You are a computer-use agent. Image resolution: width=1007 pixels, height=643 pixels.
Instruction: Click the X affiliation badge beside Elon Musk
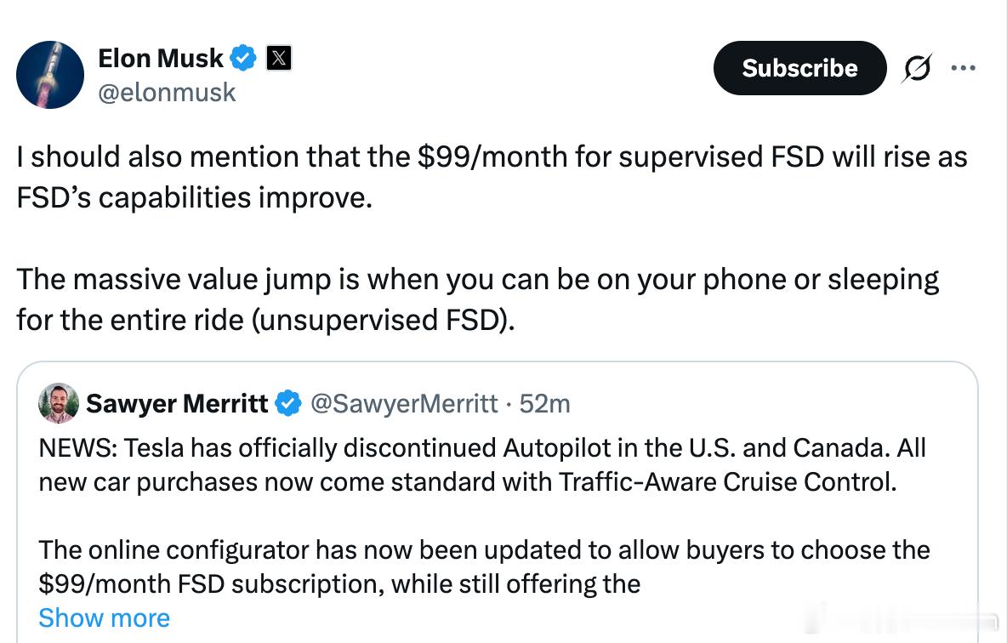pos(279,58)
